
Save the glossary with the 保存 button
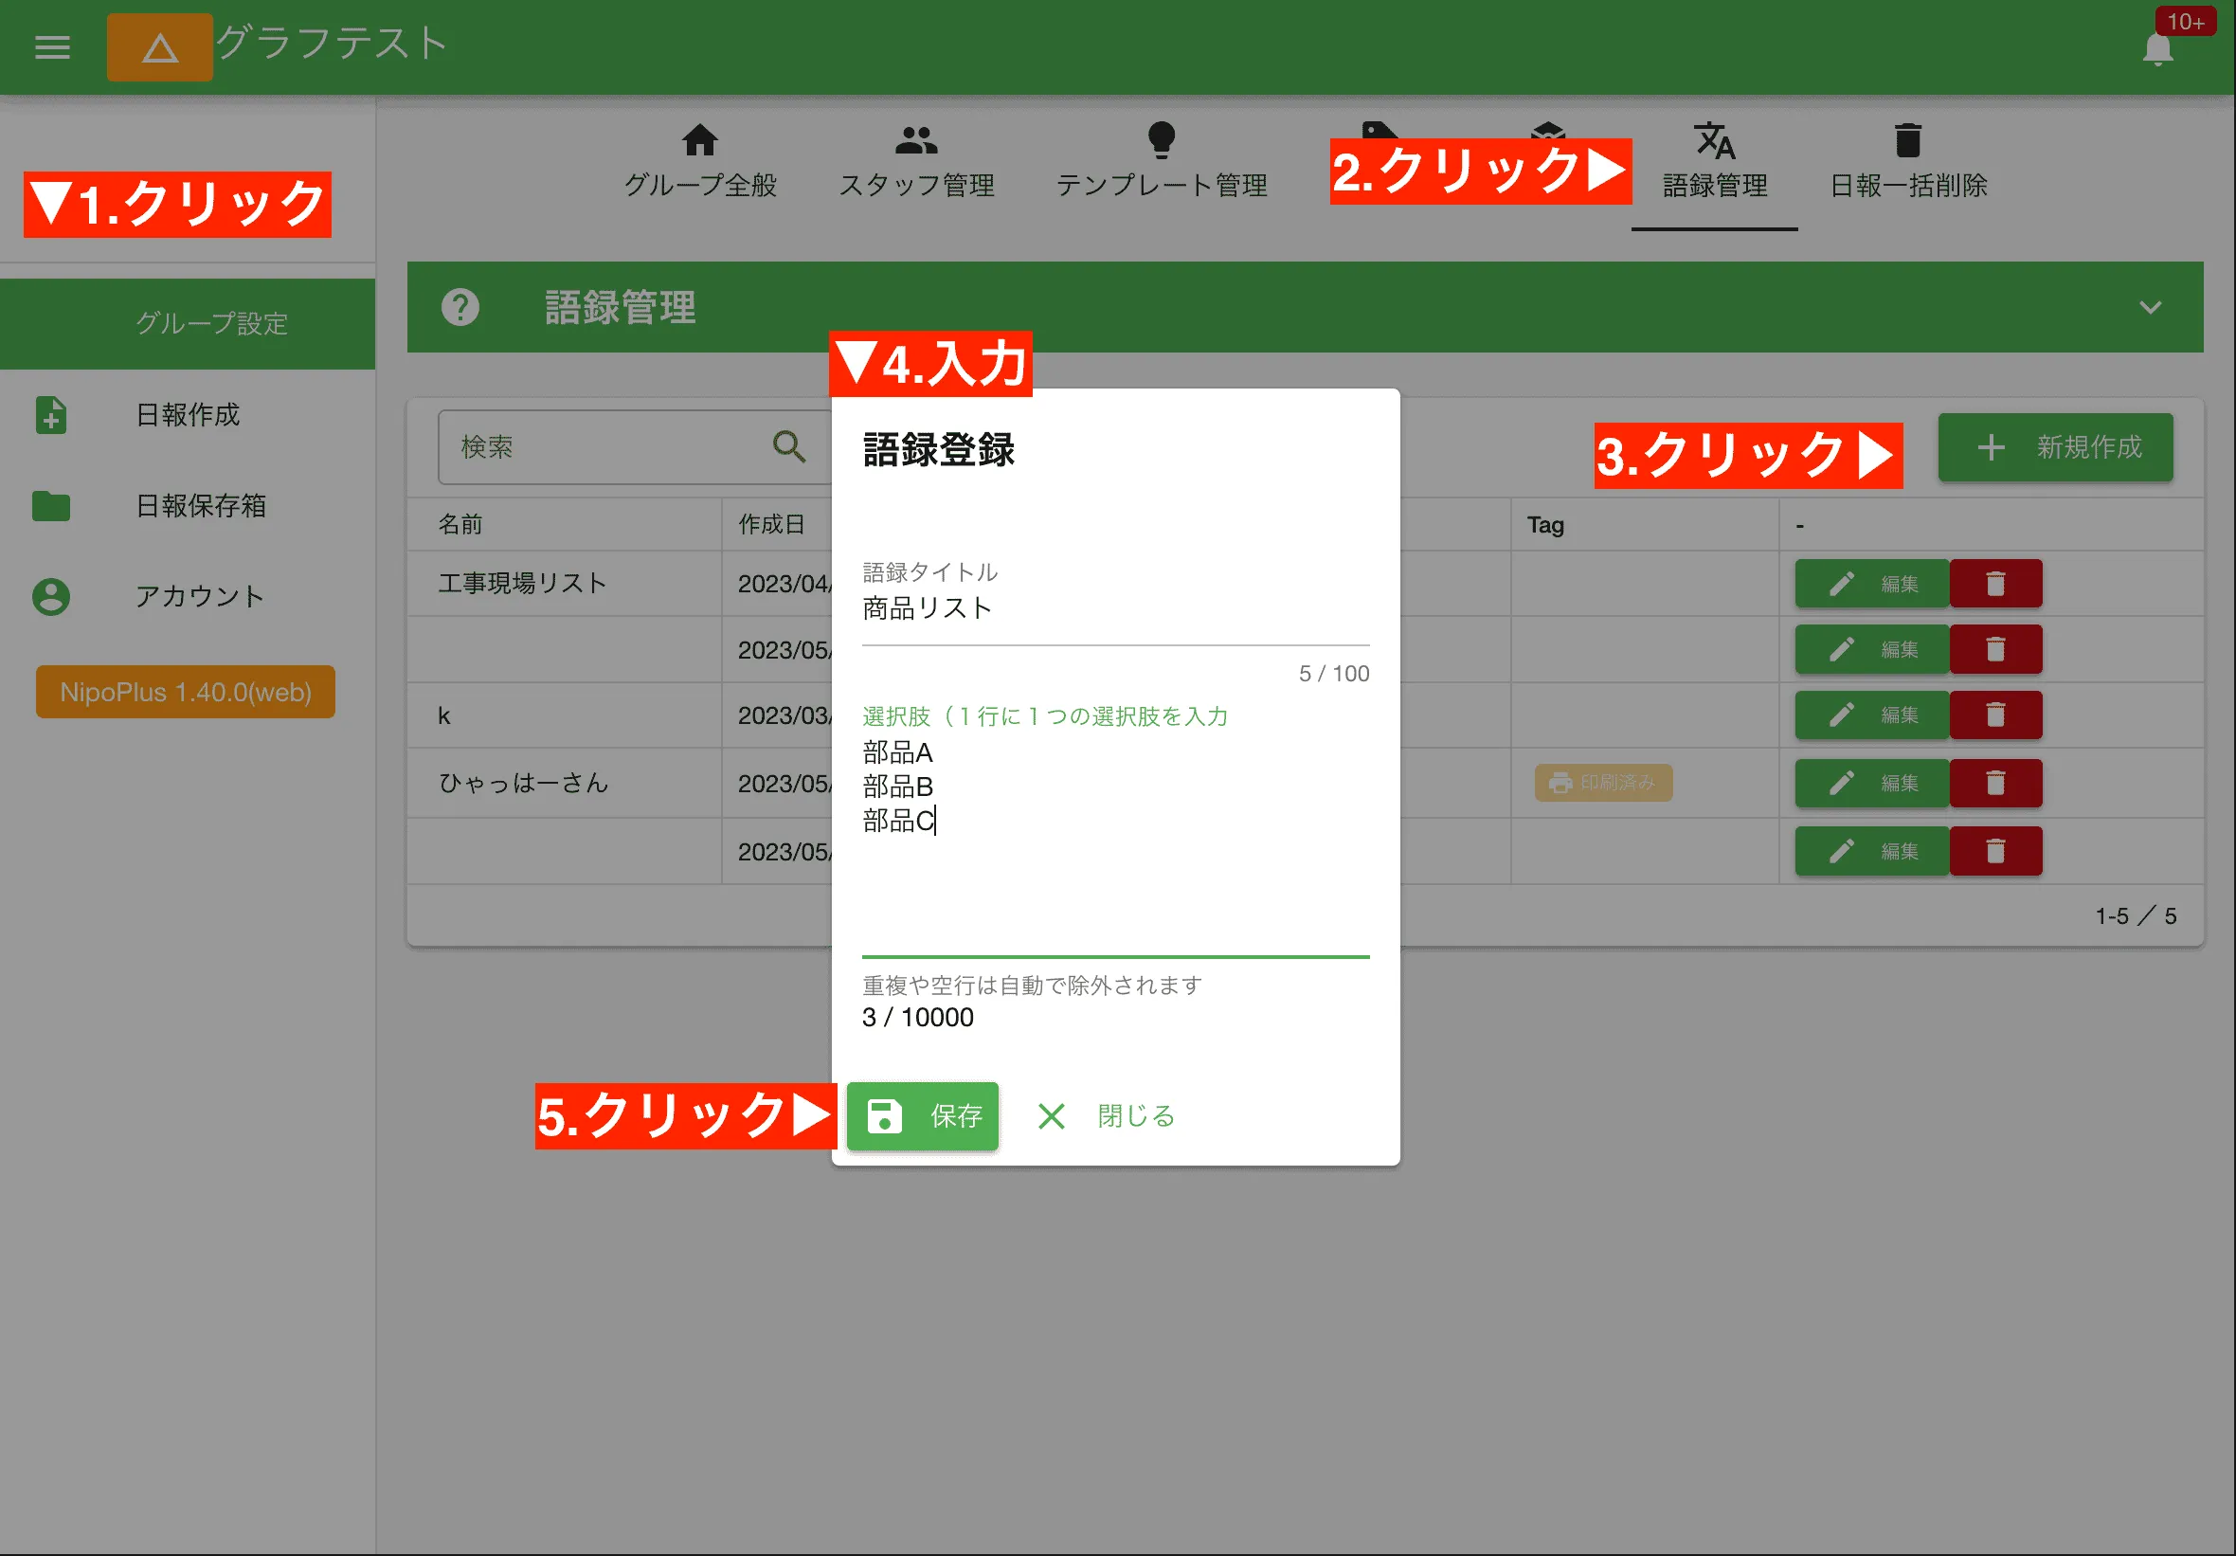[x=921, y=1116]
